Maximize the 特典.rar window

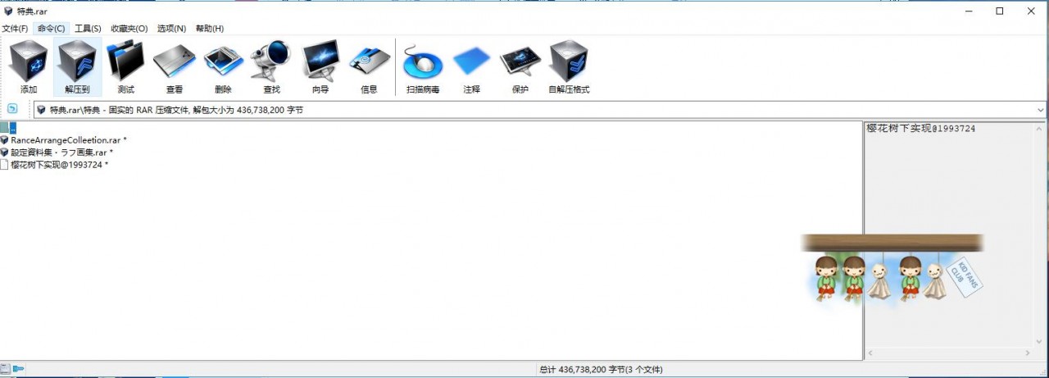pos(999,11)
